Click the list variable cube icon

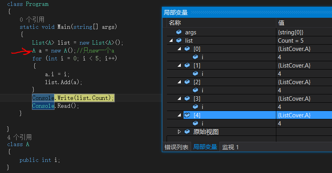click(x=179, y=40)
